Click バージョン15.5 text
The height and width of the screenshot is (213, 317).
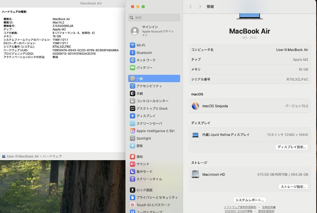pos(296,106)
